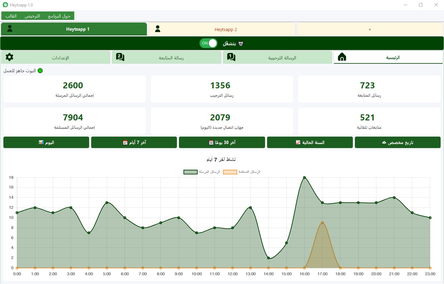Add a new account with the + tab
The width and height of the screenshot is (444, 284).
tap(370, 29)
